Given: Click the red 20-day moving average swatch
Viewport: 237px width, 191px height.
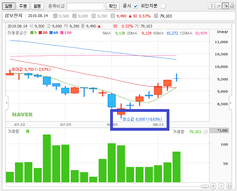Looking at the screenshot, I should point(40,33).
